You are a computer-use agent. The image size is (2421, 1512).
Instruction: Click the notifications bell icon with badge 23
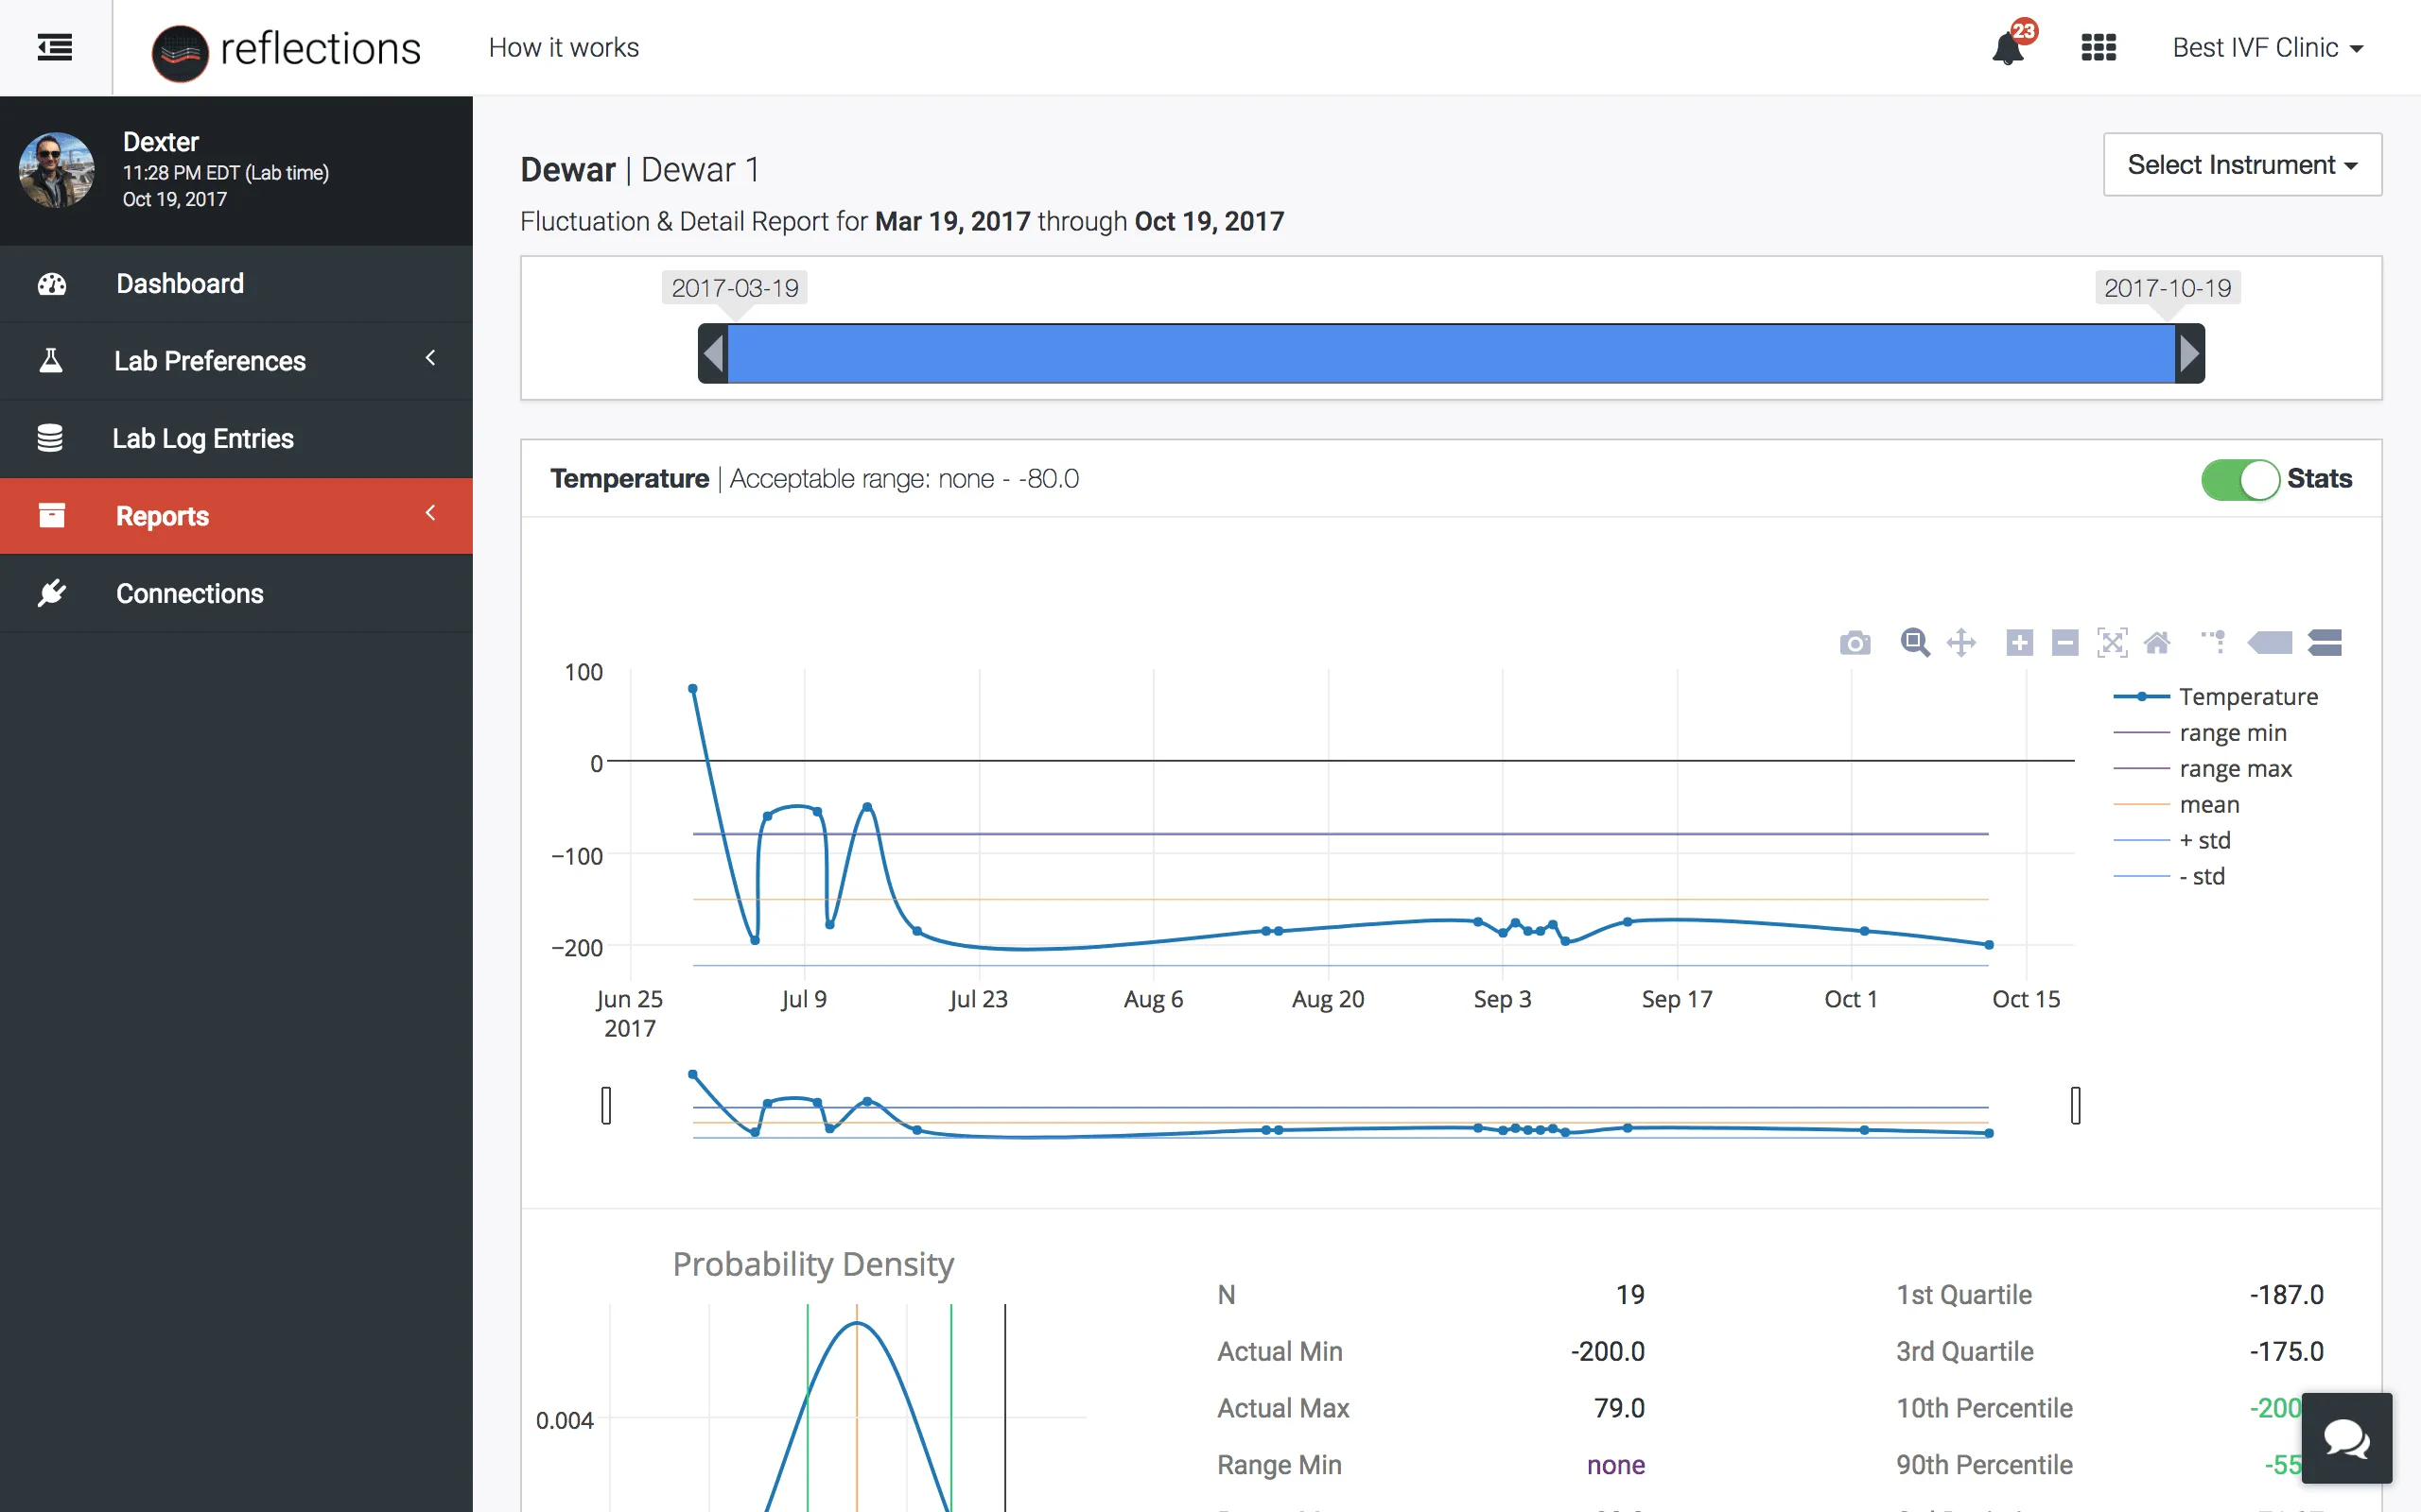(2010, 47)
